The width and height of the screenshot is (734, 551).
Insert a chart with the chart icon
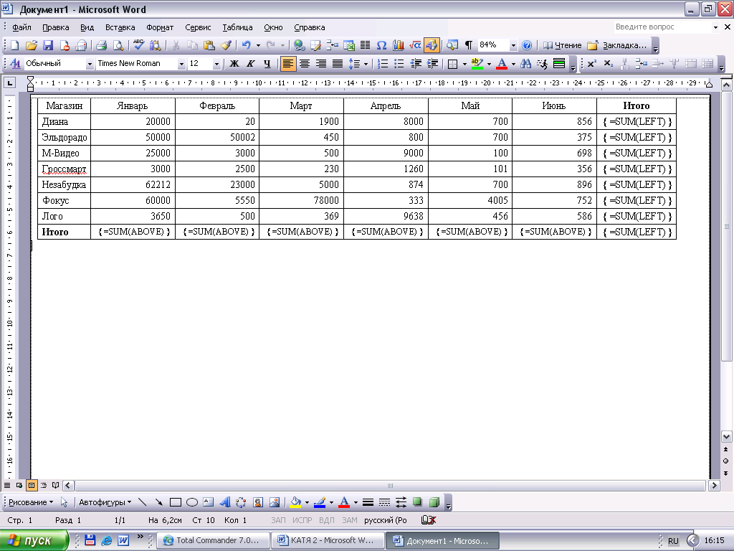[399, 45]
